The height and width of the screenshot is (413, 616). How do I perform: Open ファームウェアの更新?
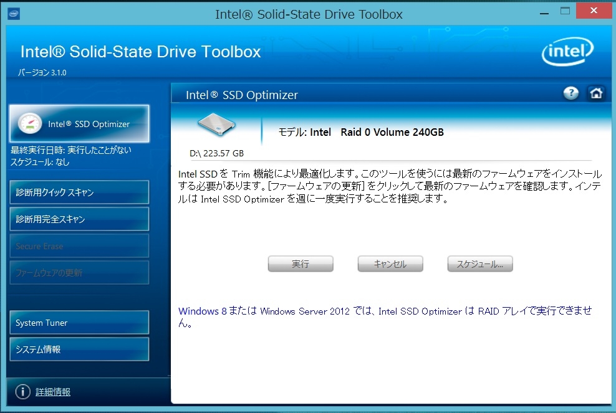coord(79,272)
